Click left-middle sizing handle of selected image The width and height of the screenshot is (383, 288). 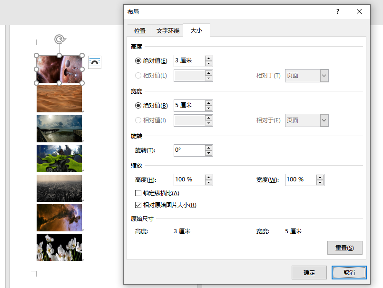[x=36, y=69]
